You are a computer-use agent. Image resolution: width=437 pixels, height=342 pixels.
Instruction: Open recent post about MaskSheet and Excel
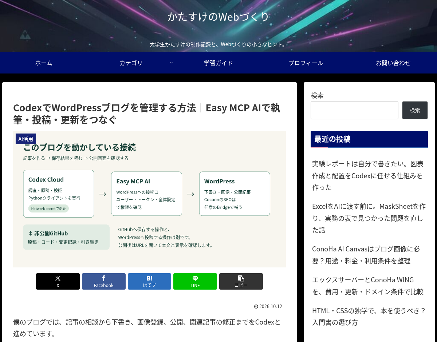369,218
